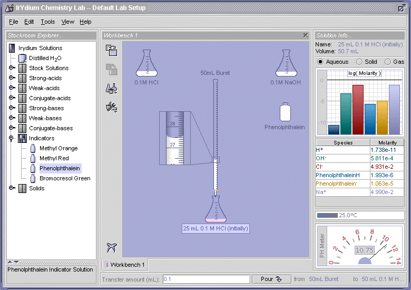This screenshot has width=411, height=290.
Task: Expand the Strong-acids tree node
Action: pyautogui.click(x=12, y=78)
